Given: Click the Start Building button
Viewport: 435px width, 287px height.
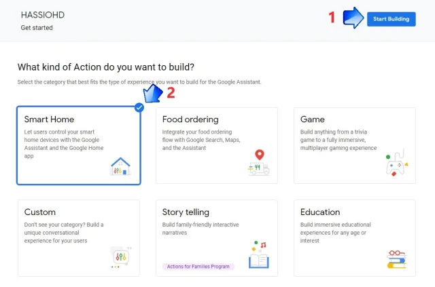Looking at the screenshot, I should 391,19.
